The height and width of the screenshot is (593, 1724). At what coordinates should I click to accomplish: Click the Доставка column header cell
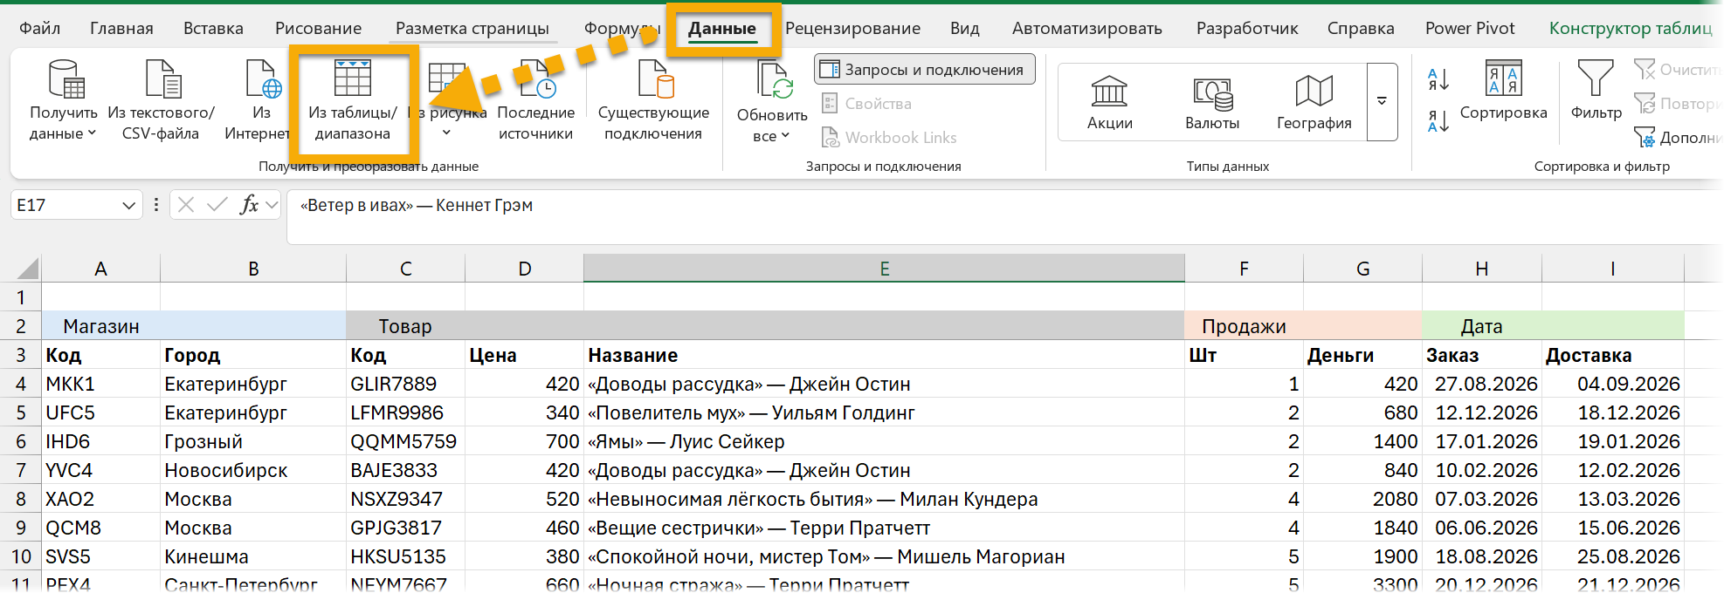click(x=1613, y=355)
